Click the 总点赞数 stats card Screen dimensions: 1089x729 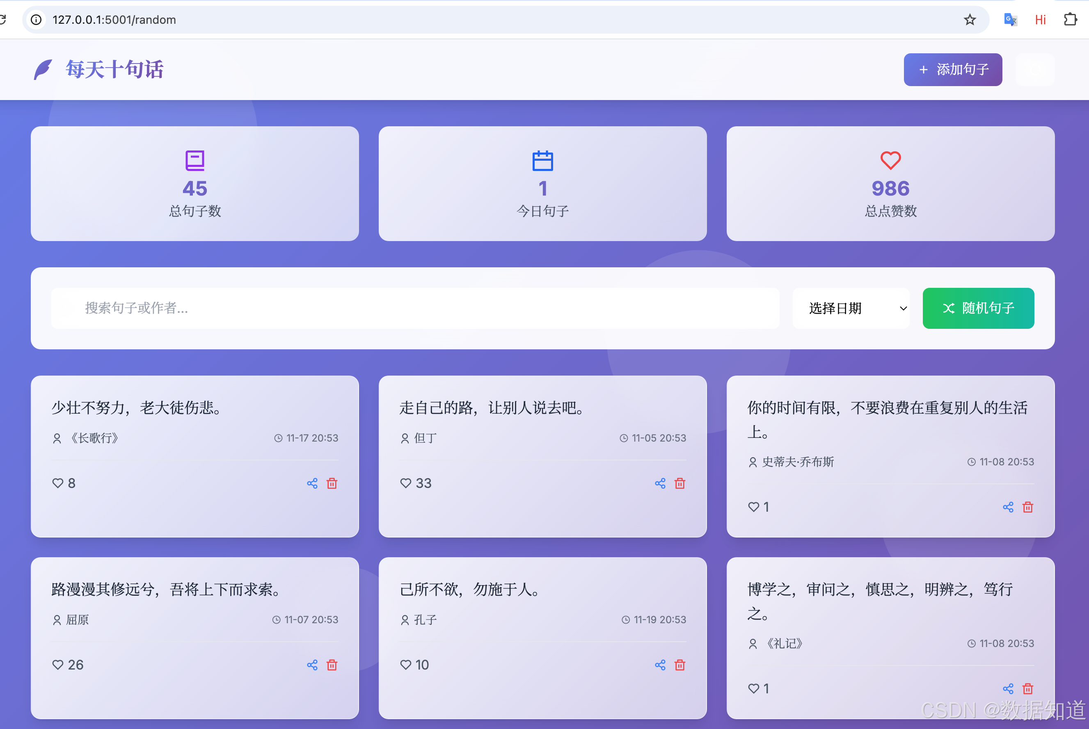[x=890, y=184]
